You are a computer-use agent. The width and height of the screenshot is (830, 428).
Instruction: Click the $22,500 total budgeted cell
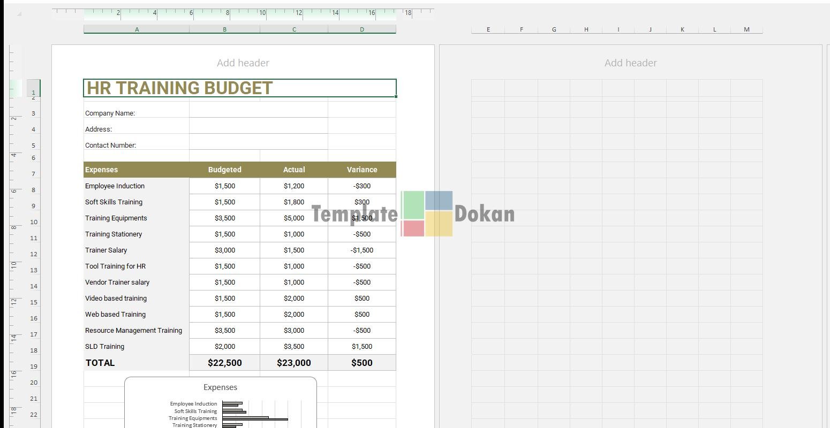224,363
